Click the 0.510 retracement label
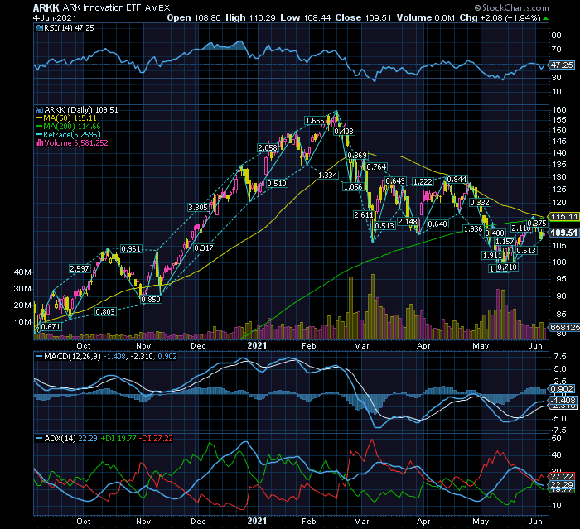 pos(277,183)
